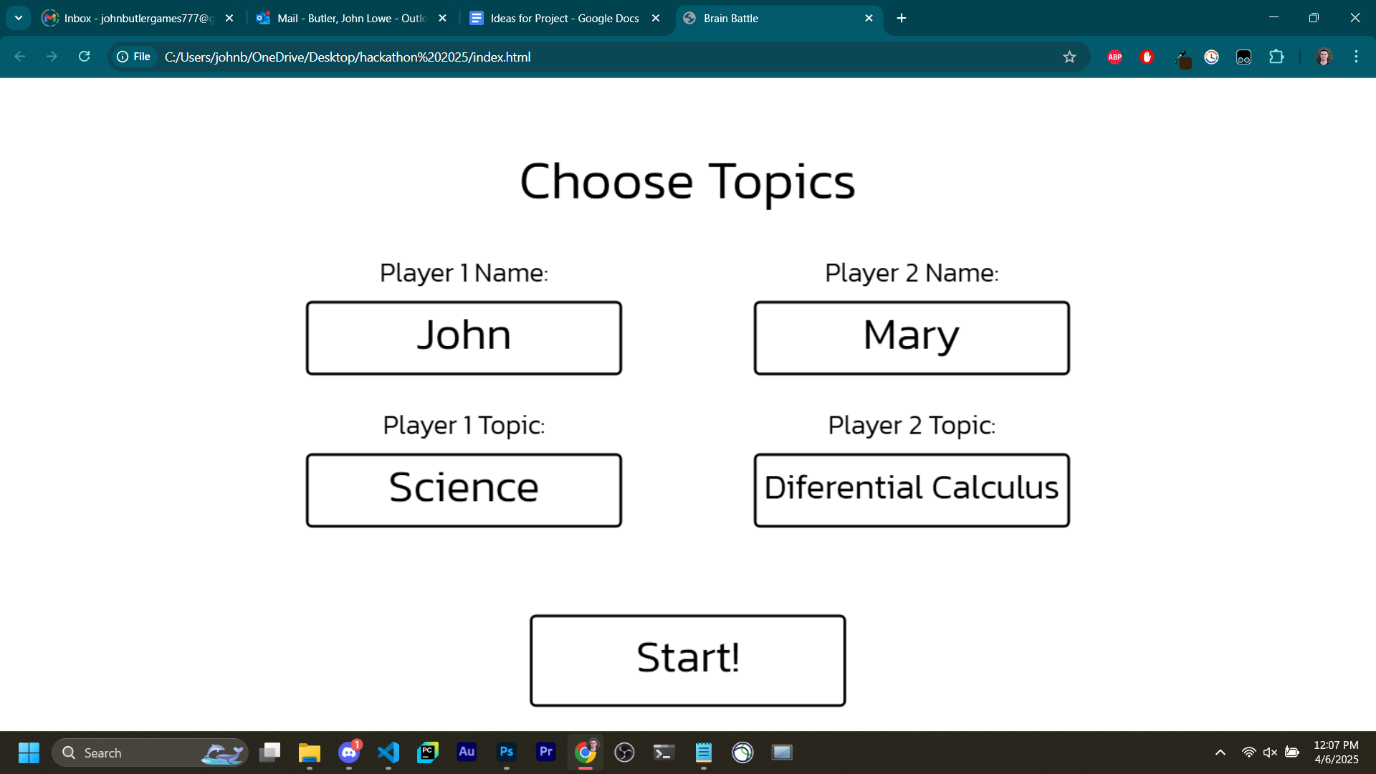Image resolution: width=1376 pixels, height=774 pixels.
Task: Close the Mail Outlook tab
Action: click(442, 18)
